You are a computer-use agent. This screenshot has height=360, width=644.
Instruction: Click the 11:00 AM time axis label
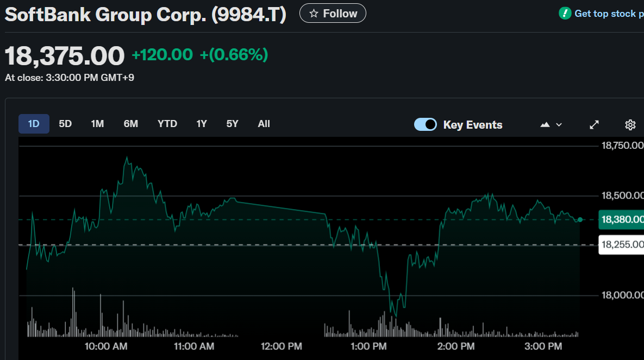coord(194,346)
